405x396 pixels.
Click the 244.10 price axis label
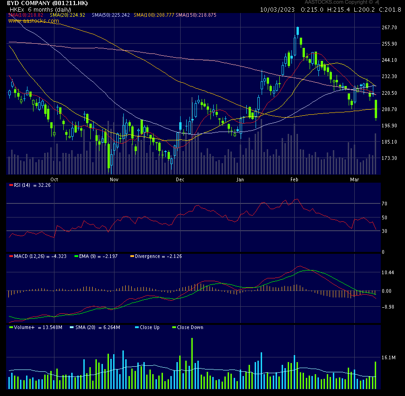tap(389, 60)
